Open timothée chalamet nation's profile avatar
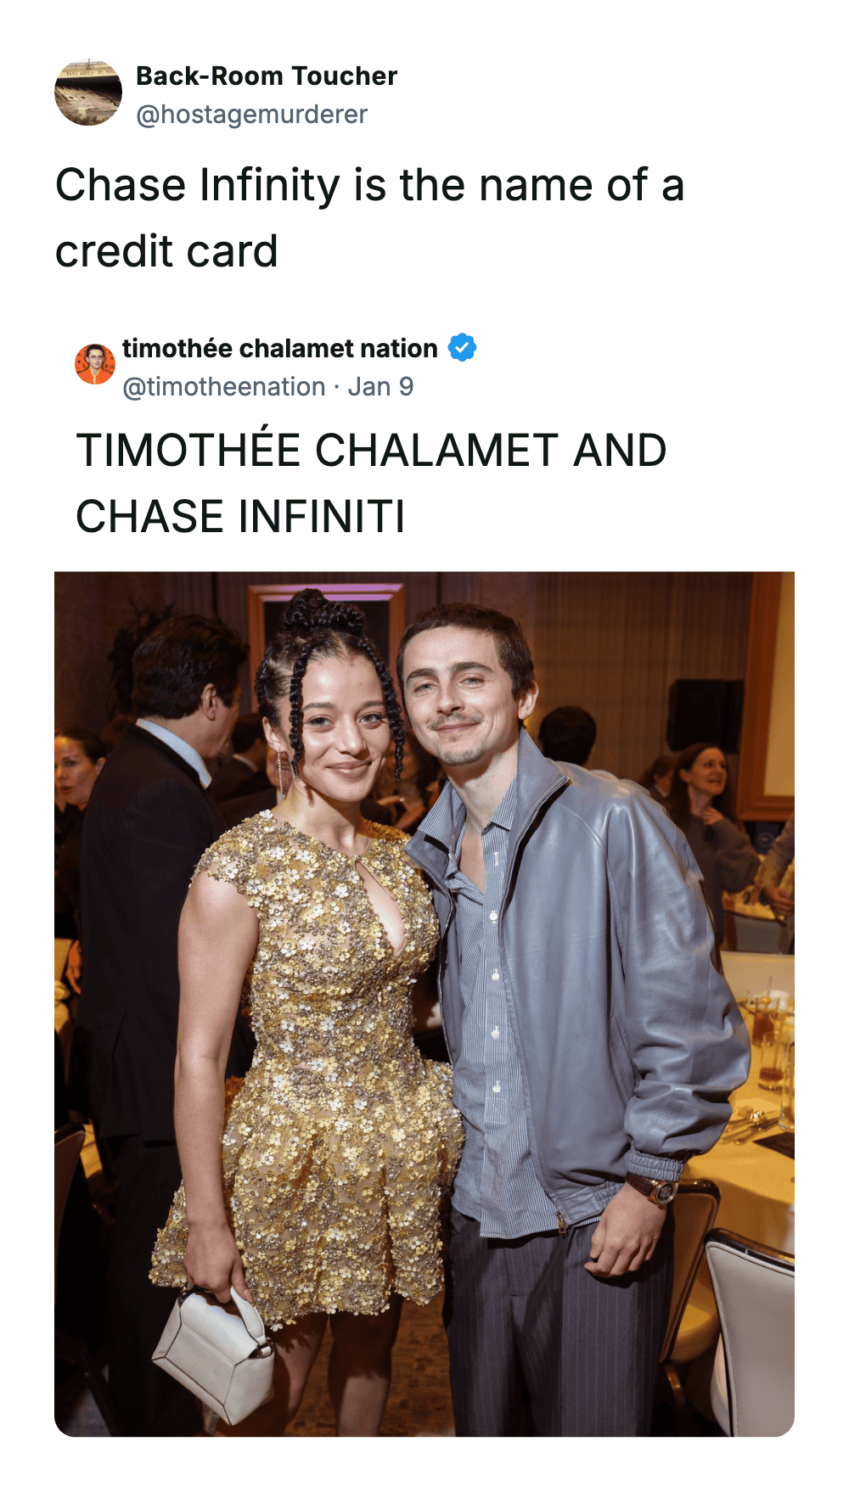This screenshot has width=849, height=1492. coord(95,364)
